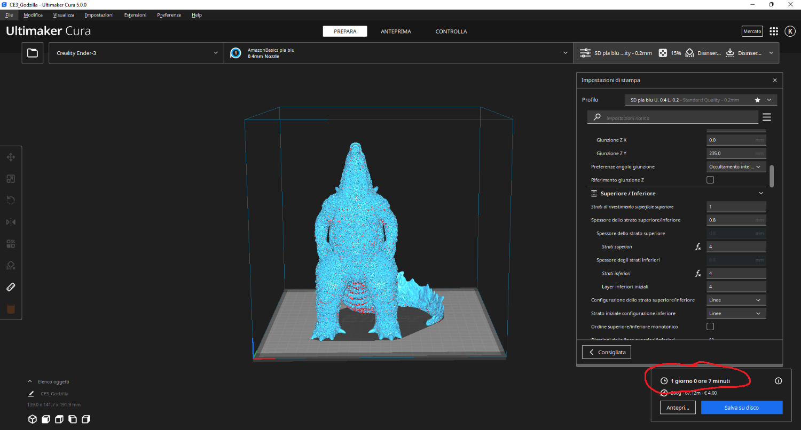The height and width of the screenshot is (430, 801).
Task: Open the Preferenze menu
Action: pyautogui.click(x=169, y=15)
